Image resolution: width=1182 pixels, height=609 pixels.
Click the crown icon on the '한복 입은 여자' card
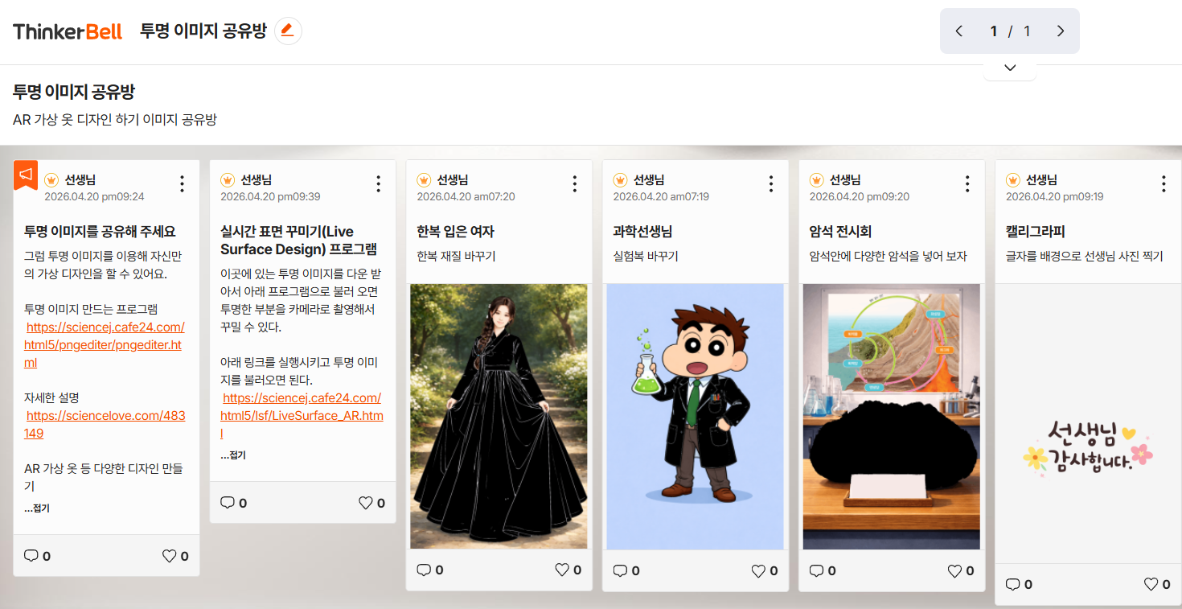coord(425,179)
